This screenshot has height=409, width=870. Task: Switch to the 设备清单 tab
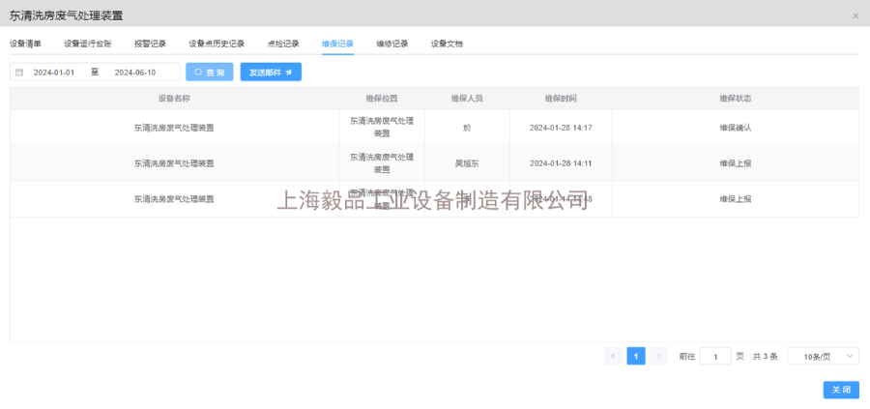(25, 44)
